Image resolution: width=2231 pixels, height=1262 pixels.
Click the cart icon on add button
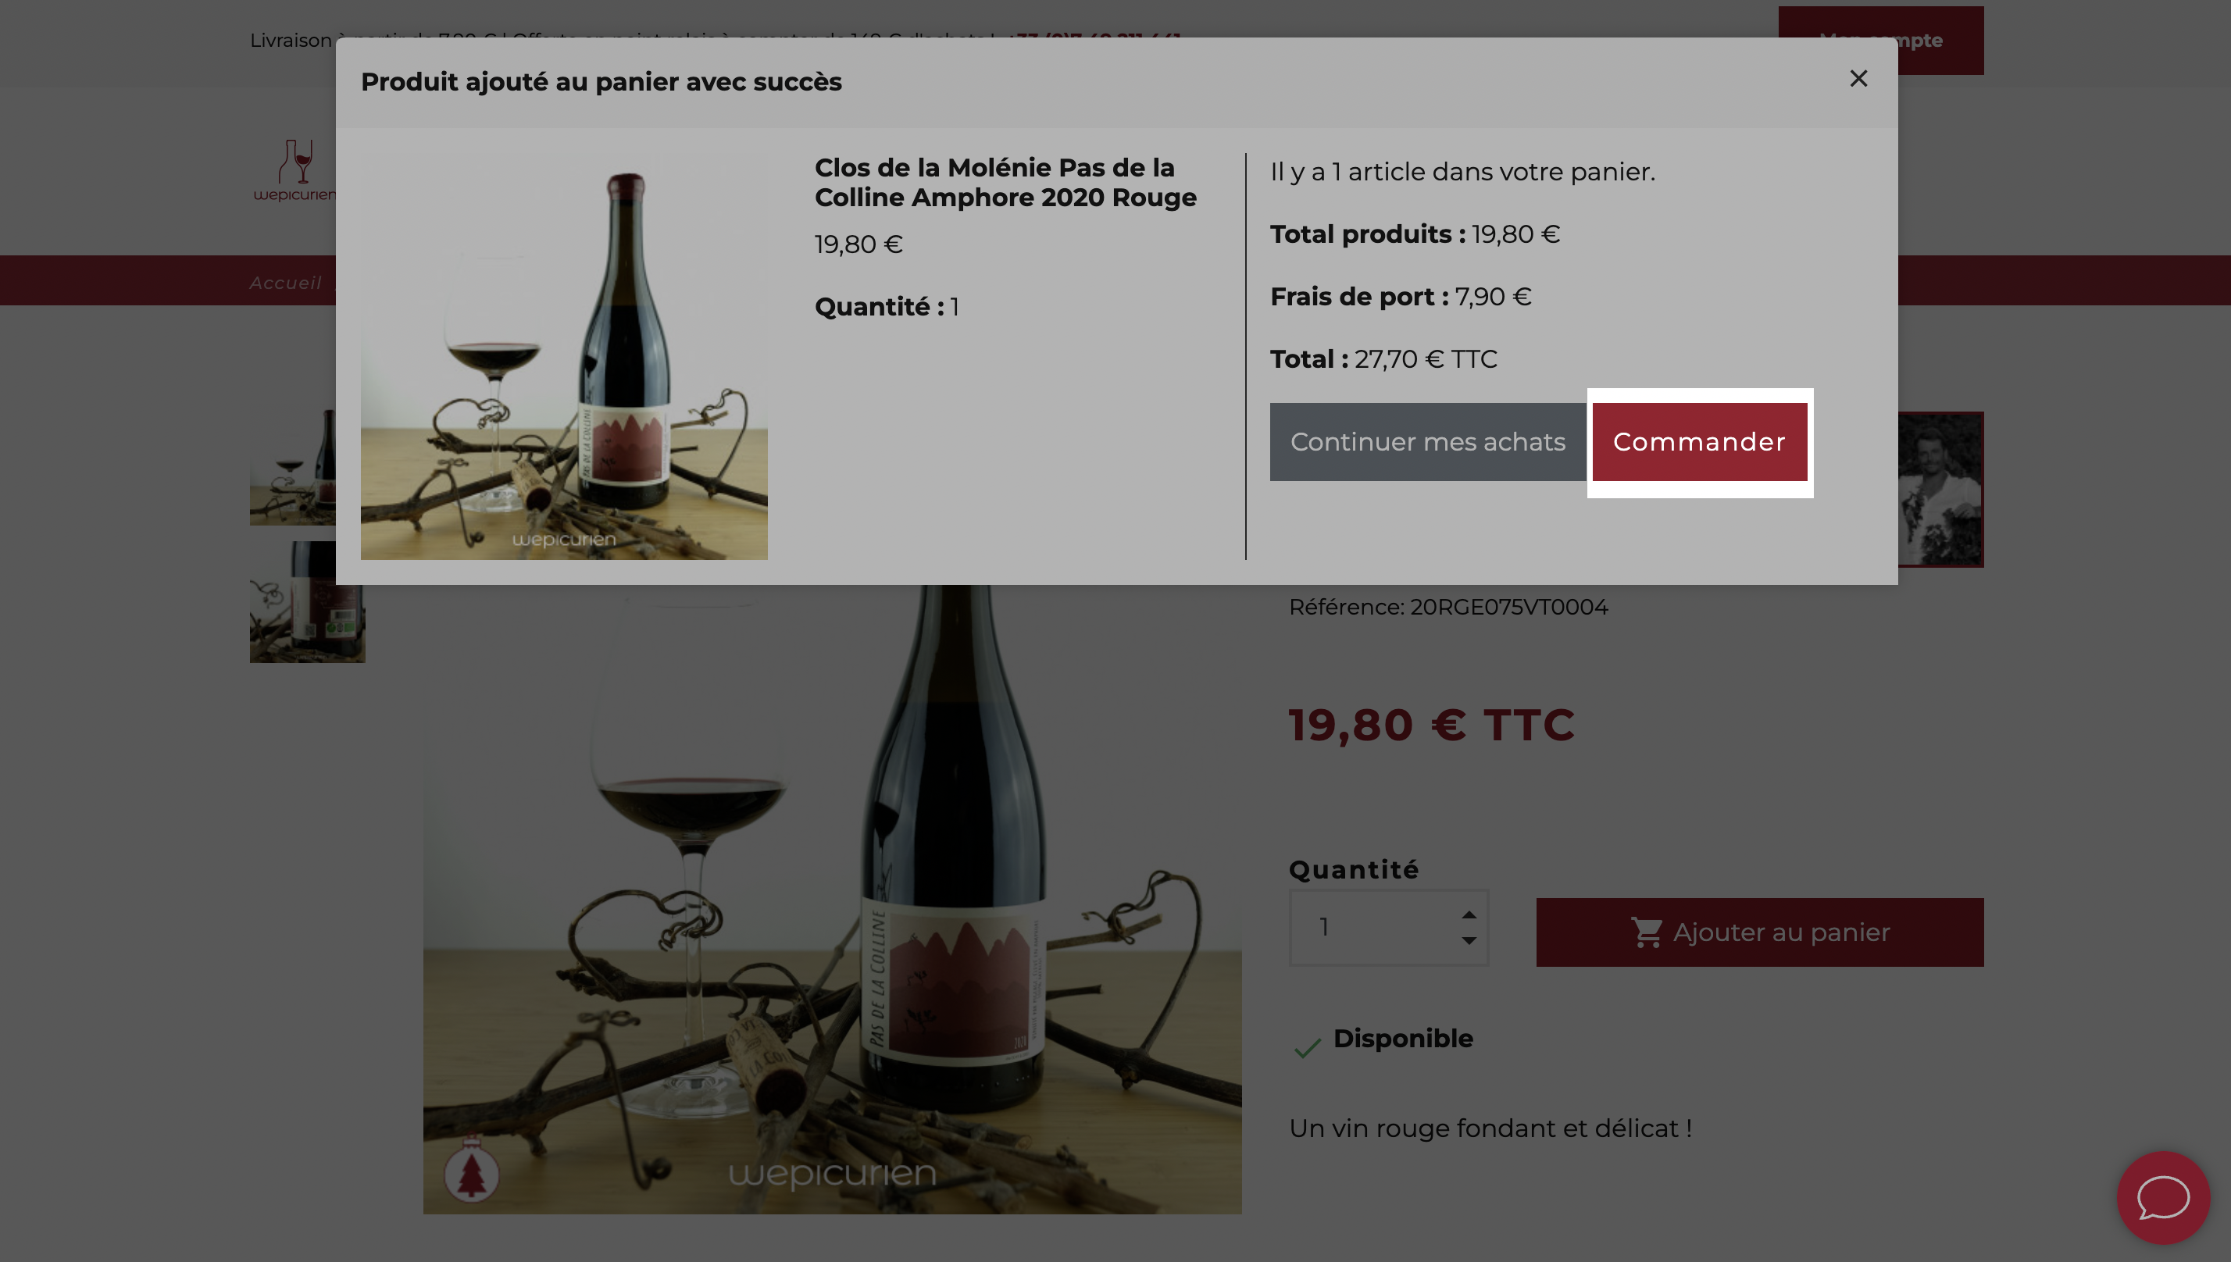1646,932
